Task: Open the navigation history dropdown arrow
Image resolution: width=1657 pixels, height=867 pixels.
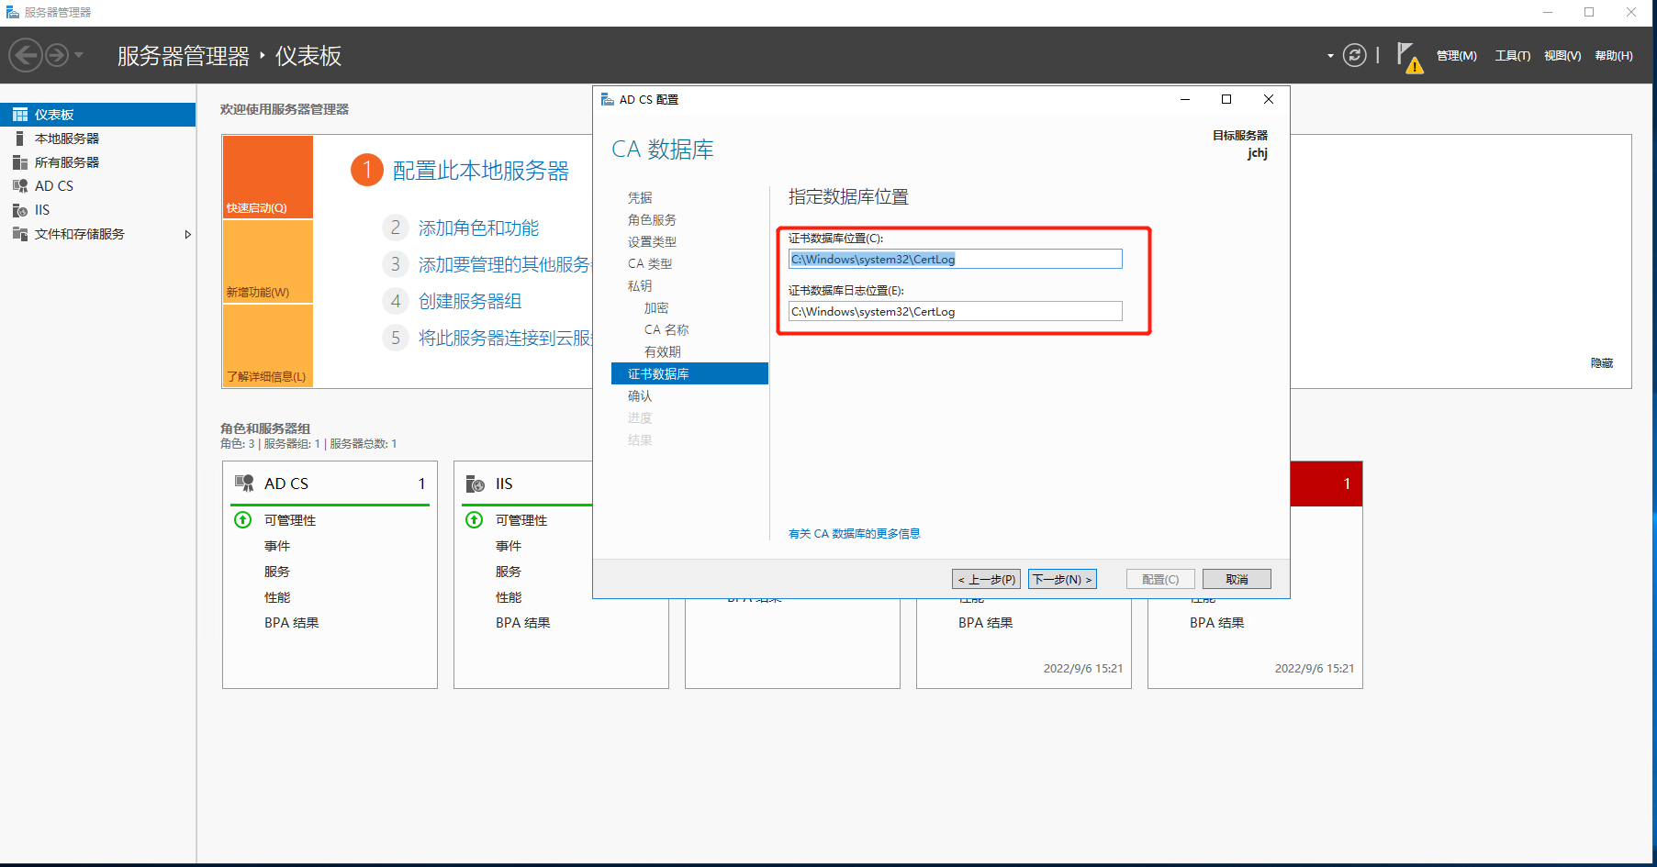Action: tap(79, 55)
